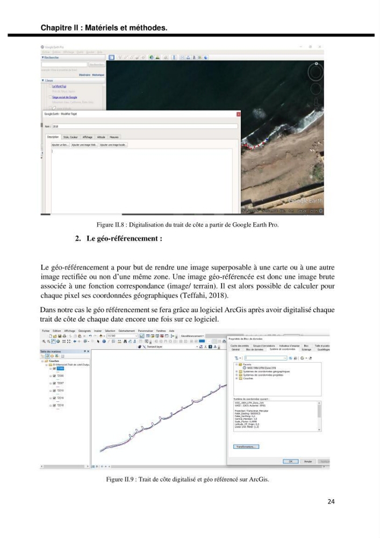Image resolution: width=380 pixels, height=538 pixels.
Task: Uncheck the T2018 layer checkbox
Action: click(x=54, y=405)
